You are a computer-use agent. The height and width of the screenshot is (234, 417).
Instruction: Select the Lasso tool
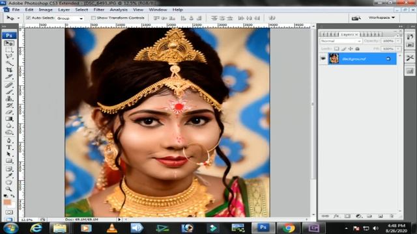click(9, 57)
